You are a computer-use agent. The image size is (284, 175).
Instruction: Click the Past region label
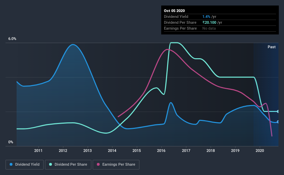(x=272, y=47)
